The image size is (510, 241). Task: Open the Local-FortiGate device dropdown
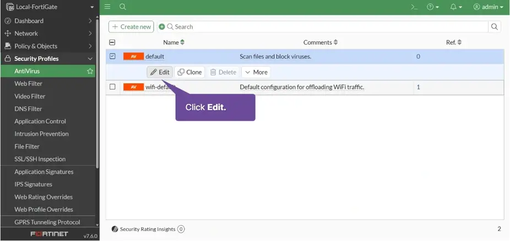50,7
